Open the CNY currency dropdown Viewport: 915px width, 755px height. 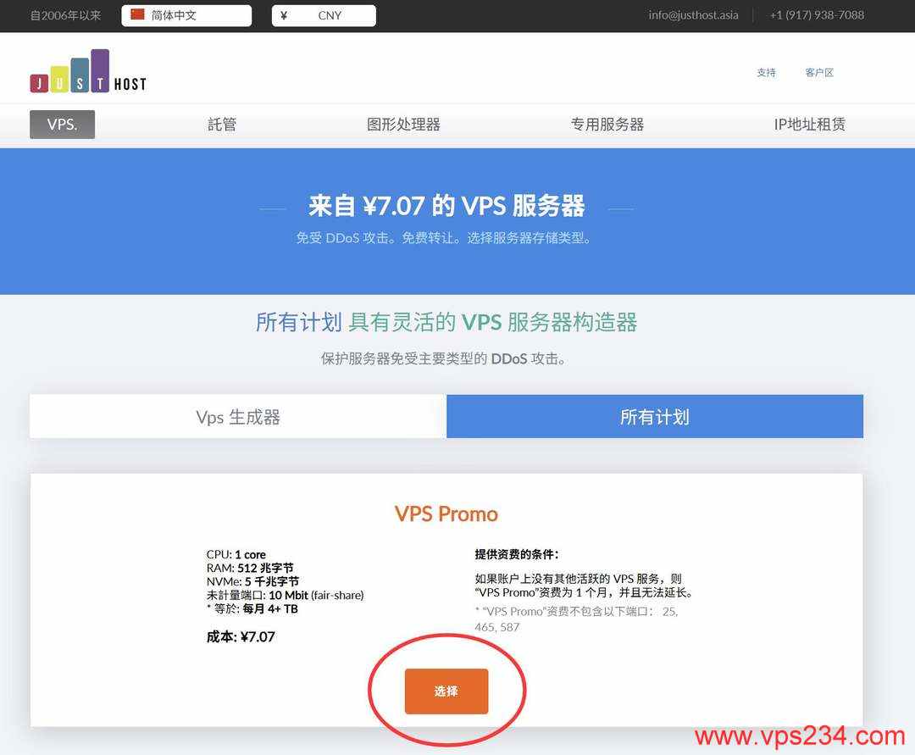click(324, 16)
